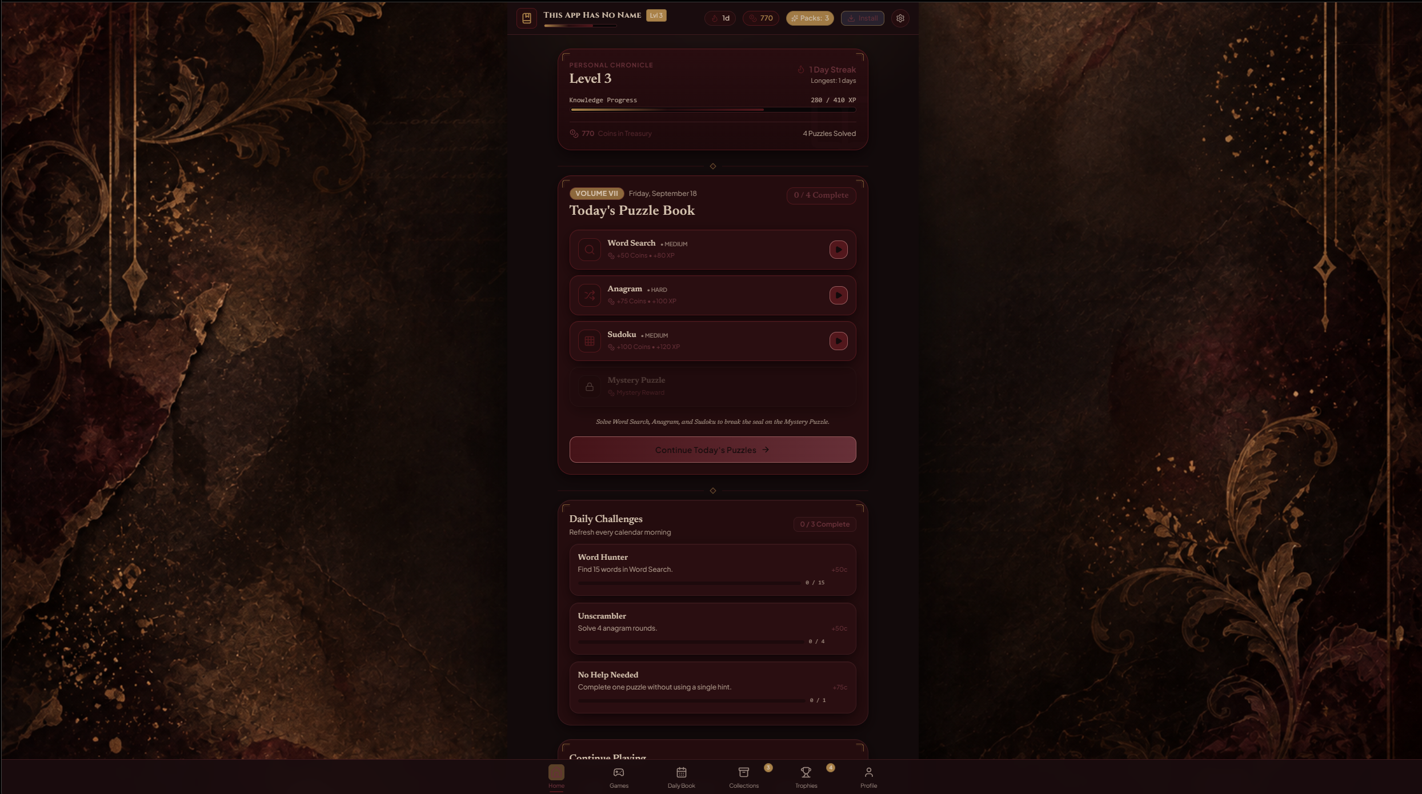Click the Collections notification badge
Screen dimensions: 1422x794
pyautogui.click(x=768, y=768)
